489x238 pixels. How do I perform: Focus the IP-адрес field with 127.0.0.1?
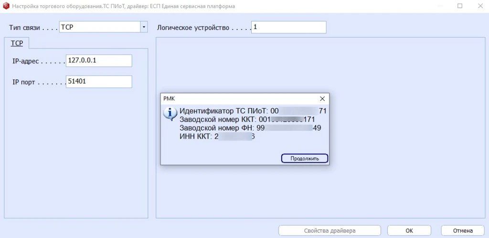98,61
